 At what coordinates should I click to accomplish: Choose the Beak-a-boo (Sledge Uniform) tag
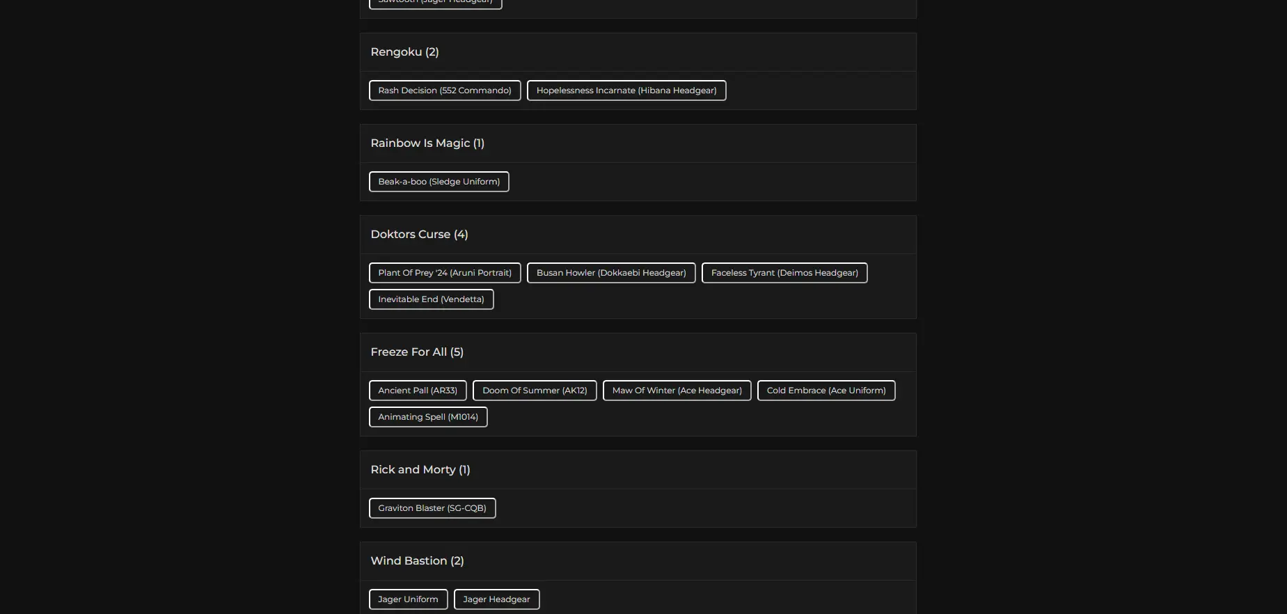(439, 182)
